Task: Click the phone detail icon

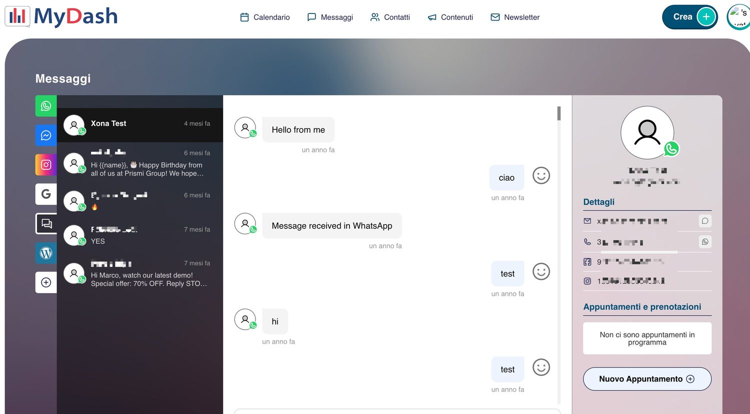Action: coord(587,242)
